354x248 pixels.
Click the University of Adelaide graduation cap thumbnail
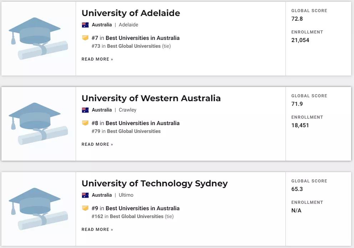39,38
